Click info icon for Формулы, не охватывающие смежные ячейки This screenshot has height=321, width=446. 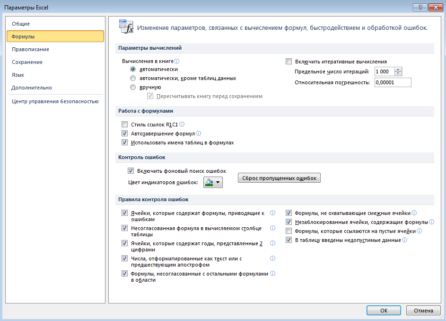point(414,213)
